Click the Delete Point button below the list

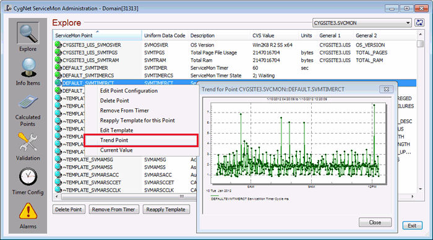pos(69,209)
